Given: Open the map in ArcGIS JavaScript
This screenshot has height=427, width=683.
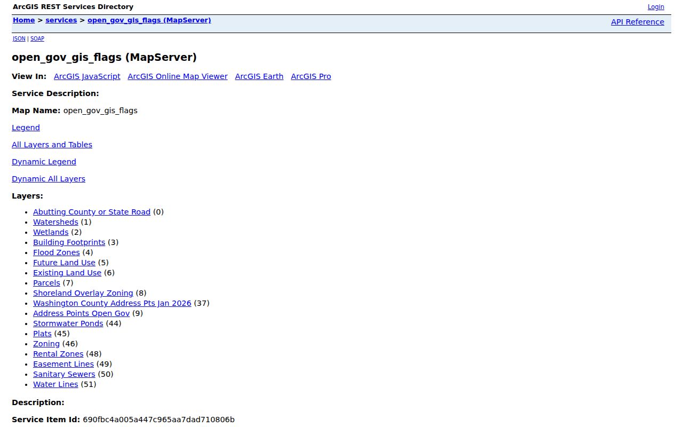Looking at the screenshot, I should 87,76.
